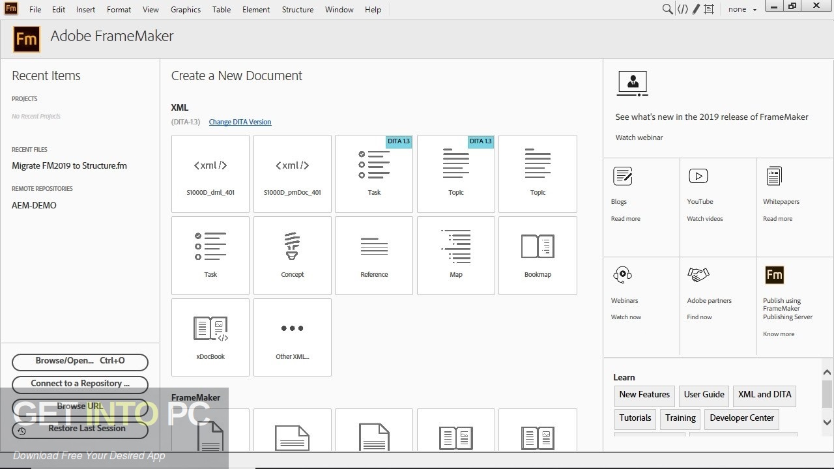Open FrameMaker Publishing Server Fm icon
The image size is (834, 469).
(x=774, y=275)
